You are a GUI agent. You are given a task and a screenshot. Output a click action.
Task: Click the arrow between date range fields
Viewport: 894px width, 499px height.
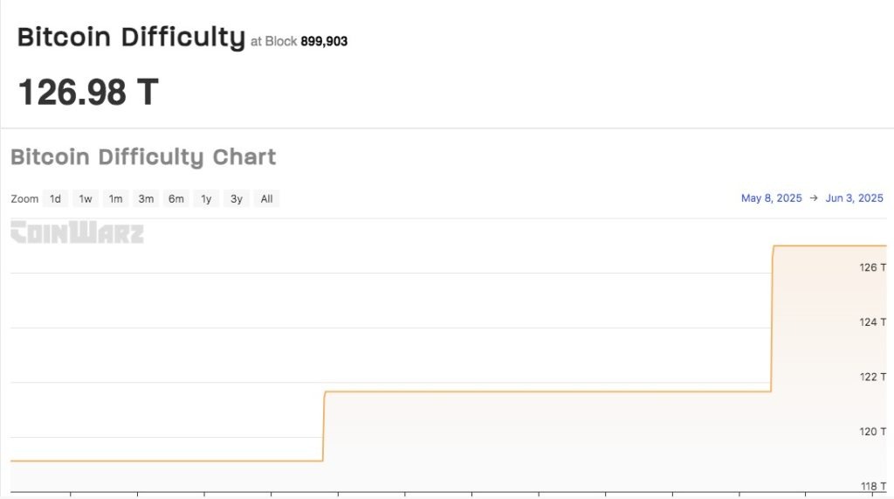coord(814,198)
